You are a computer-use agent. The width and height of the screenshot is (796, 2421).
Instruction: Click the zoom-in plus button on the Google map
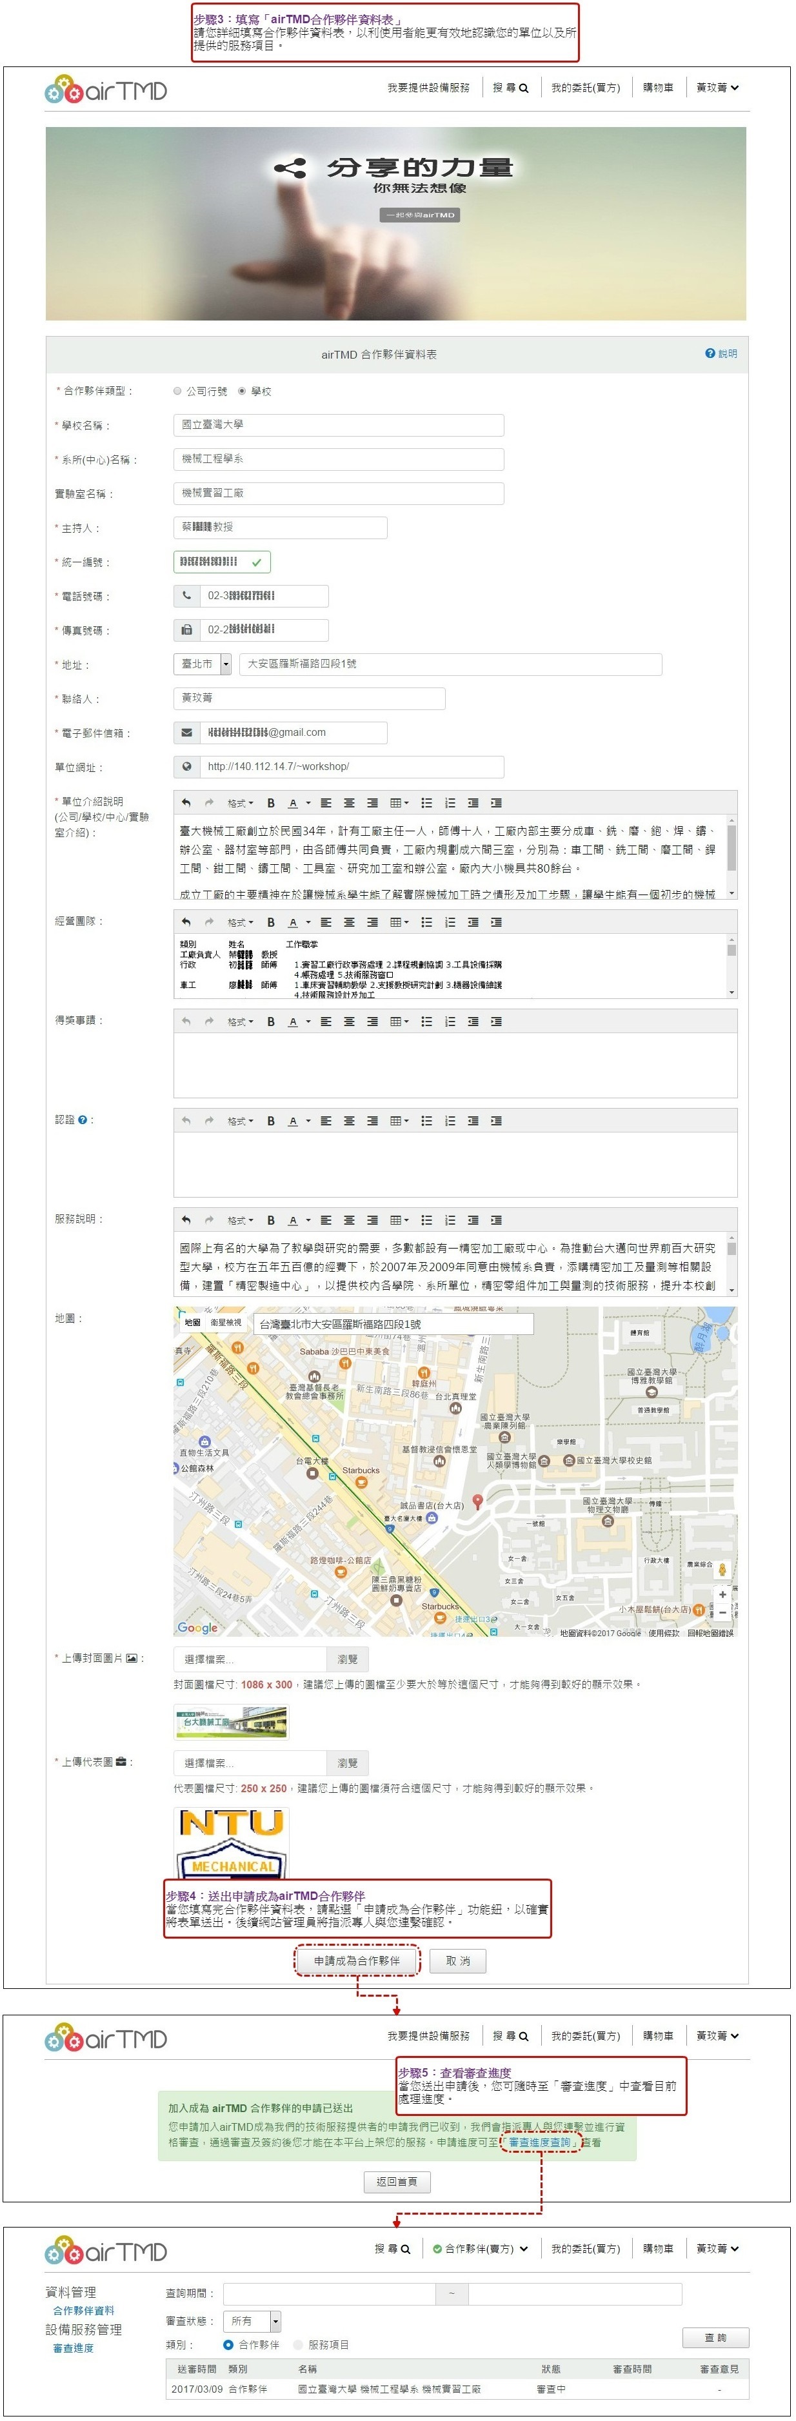coord(722,1594)
